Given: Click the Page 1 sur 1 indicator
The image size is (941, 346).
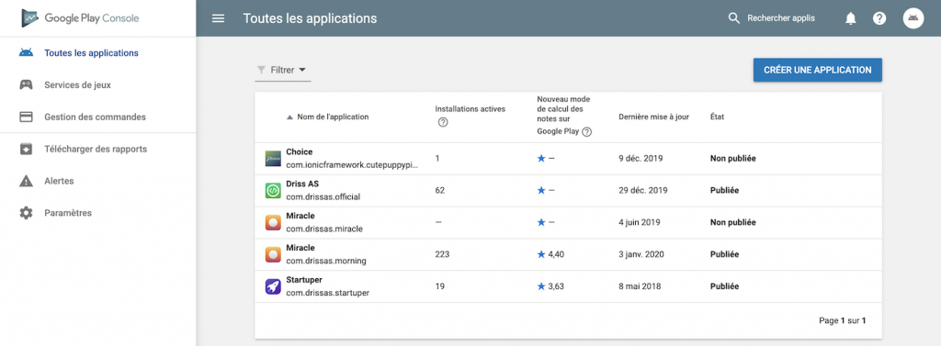Looking at the screenshot, I should tap(843, 321).
